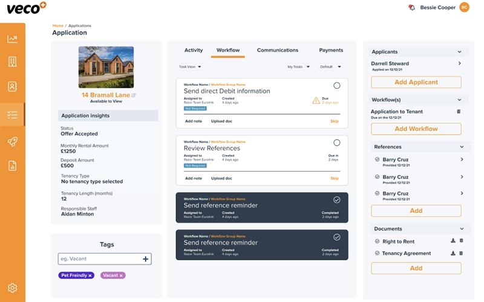Delete the Application to Tenant workflow
Image resolution: width=484 pixels, height=302 pixels.
459,112
